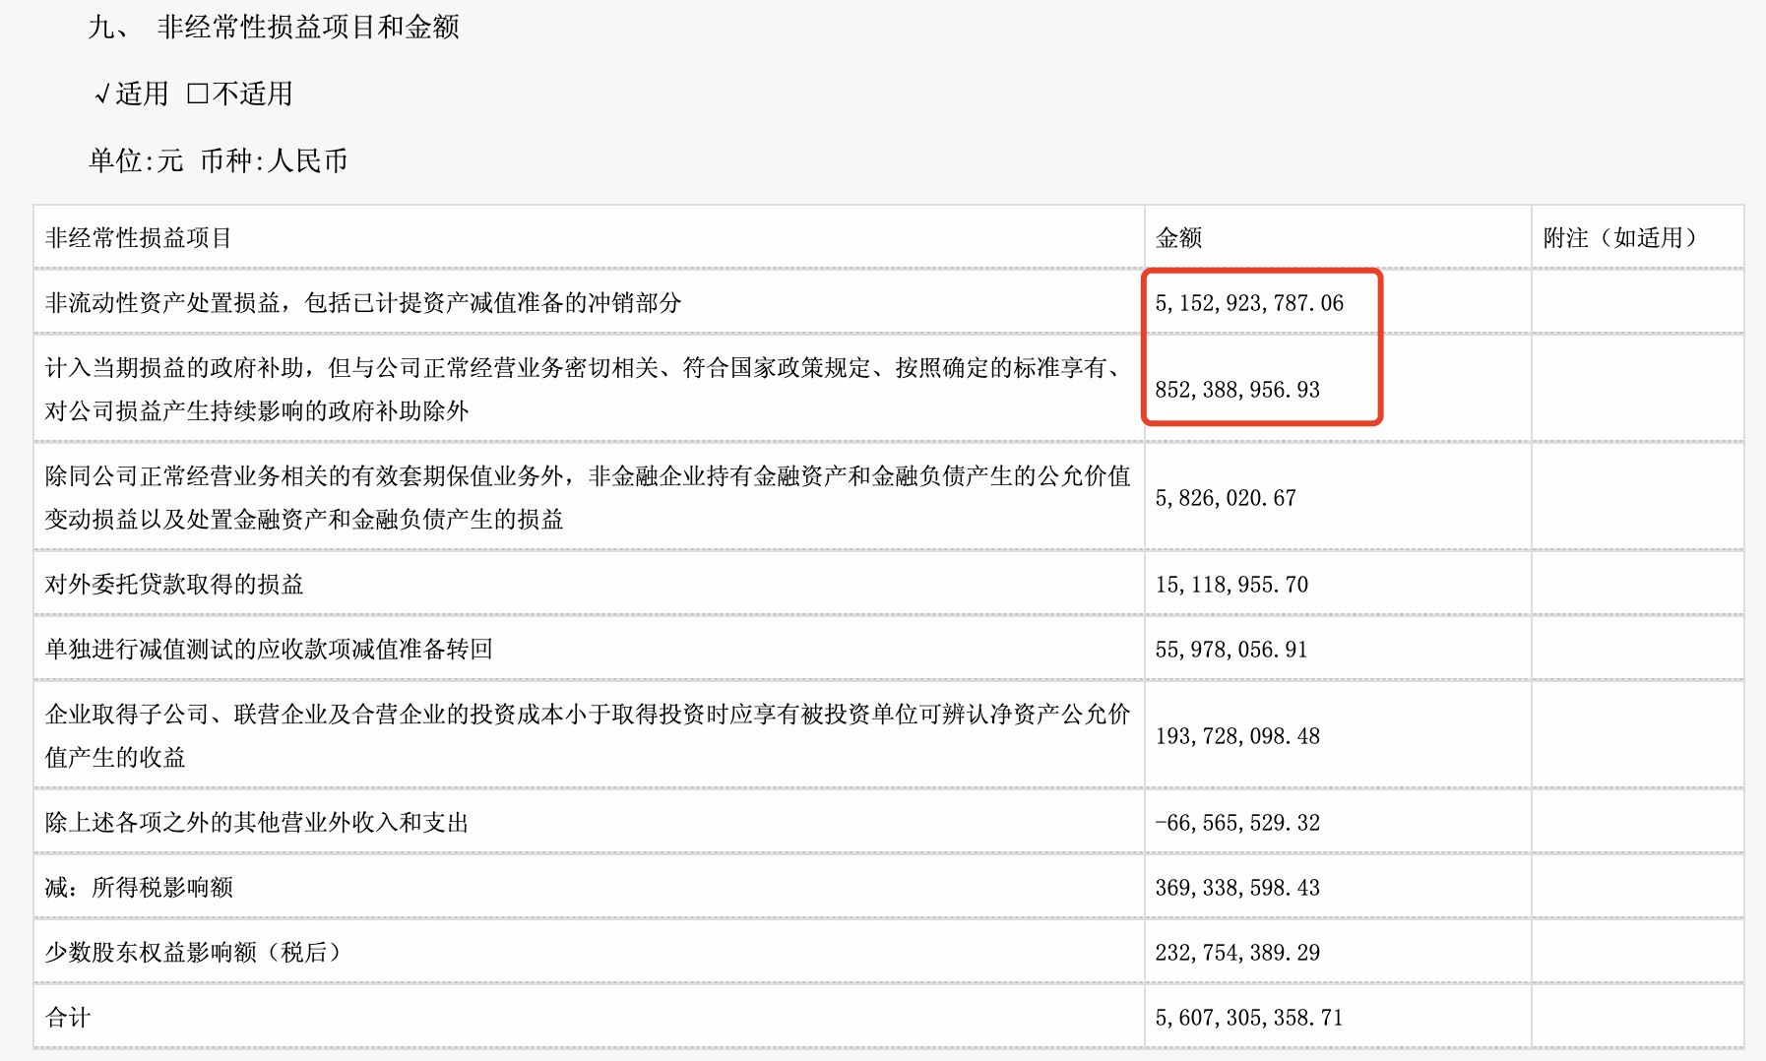Select the row label 减：所得税影响额

139,887
